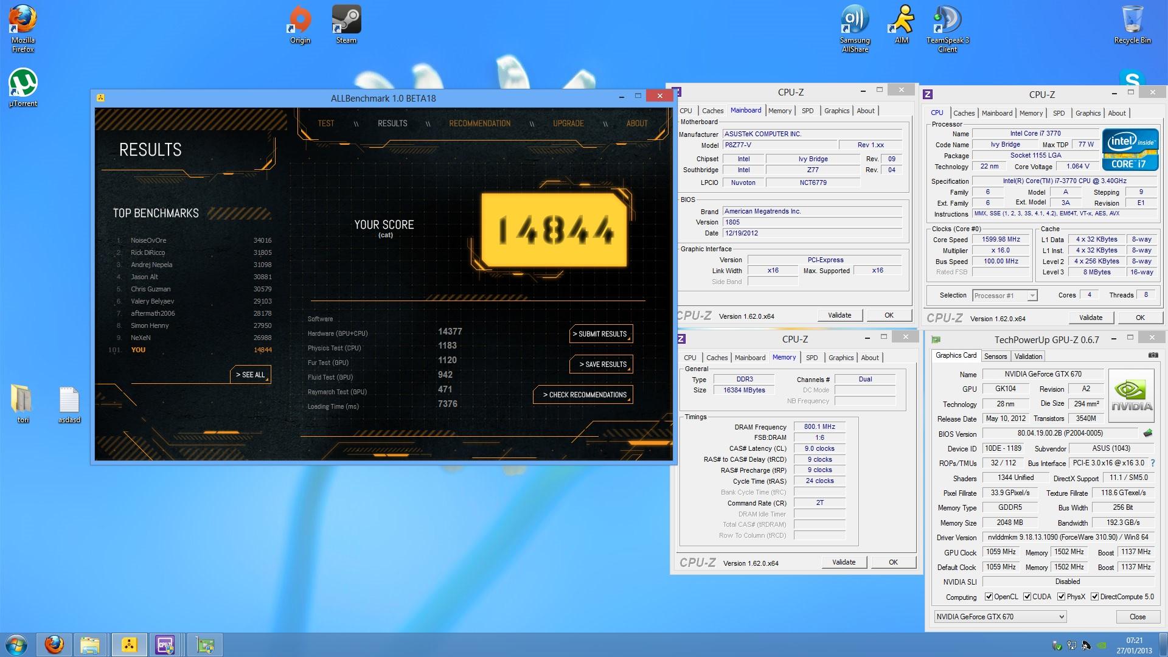This screenshot has height=657, width=1168.
Task: Click 'Rick DiRicco' benchmark entry
Action: [x=148, y=252]
